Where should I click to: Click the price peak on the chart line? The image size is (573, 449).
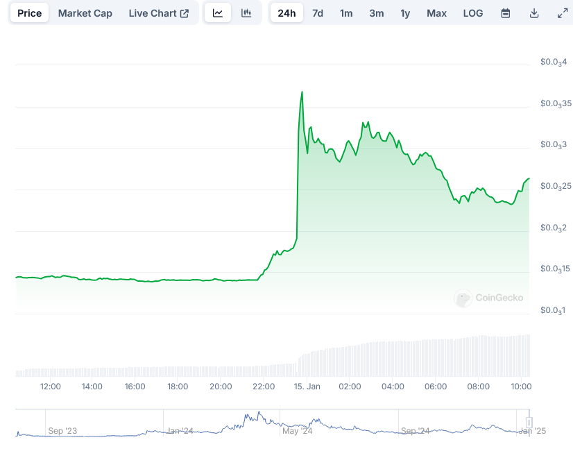coord(302,92)
